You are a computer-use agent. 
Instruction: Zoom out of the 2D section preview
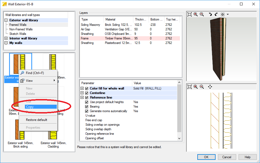[x=202, y=87]
